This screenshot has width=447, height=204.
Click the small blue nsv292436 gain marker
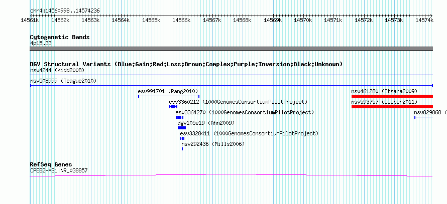pos(182,149)
